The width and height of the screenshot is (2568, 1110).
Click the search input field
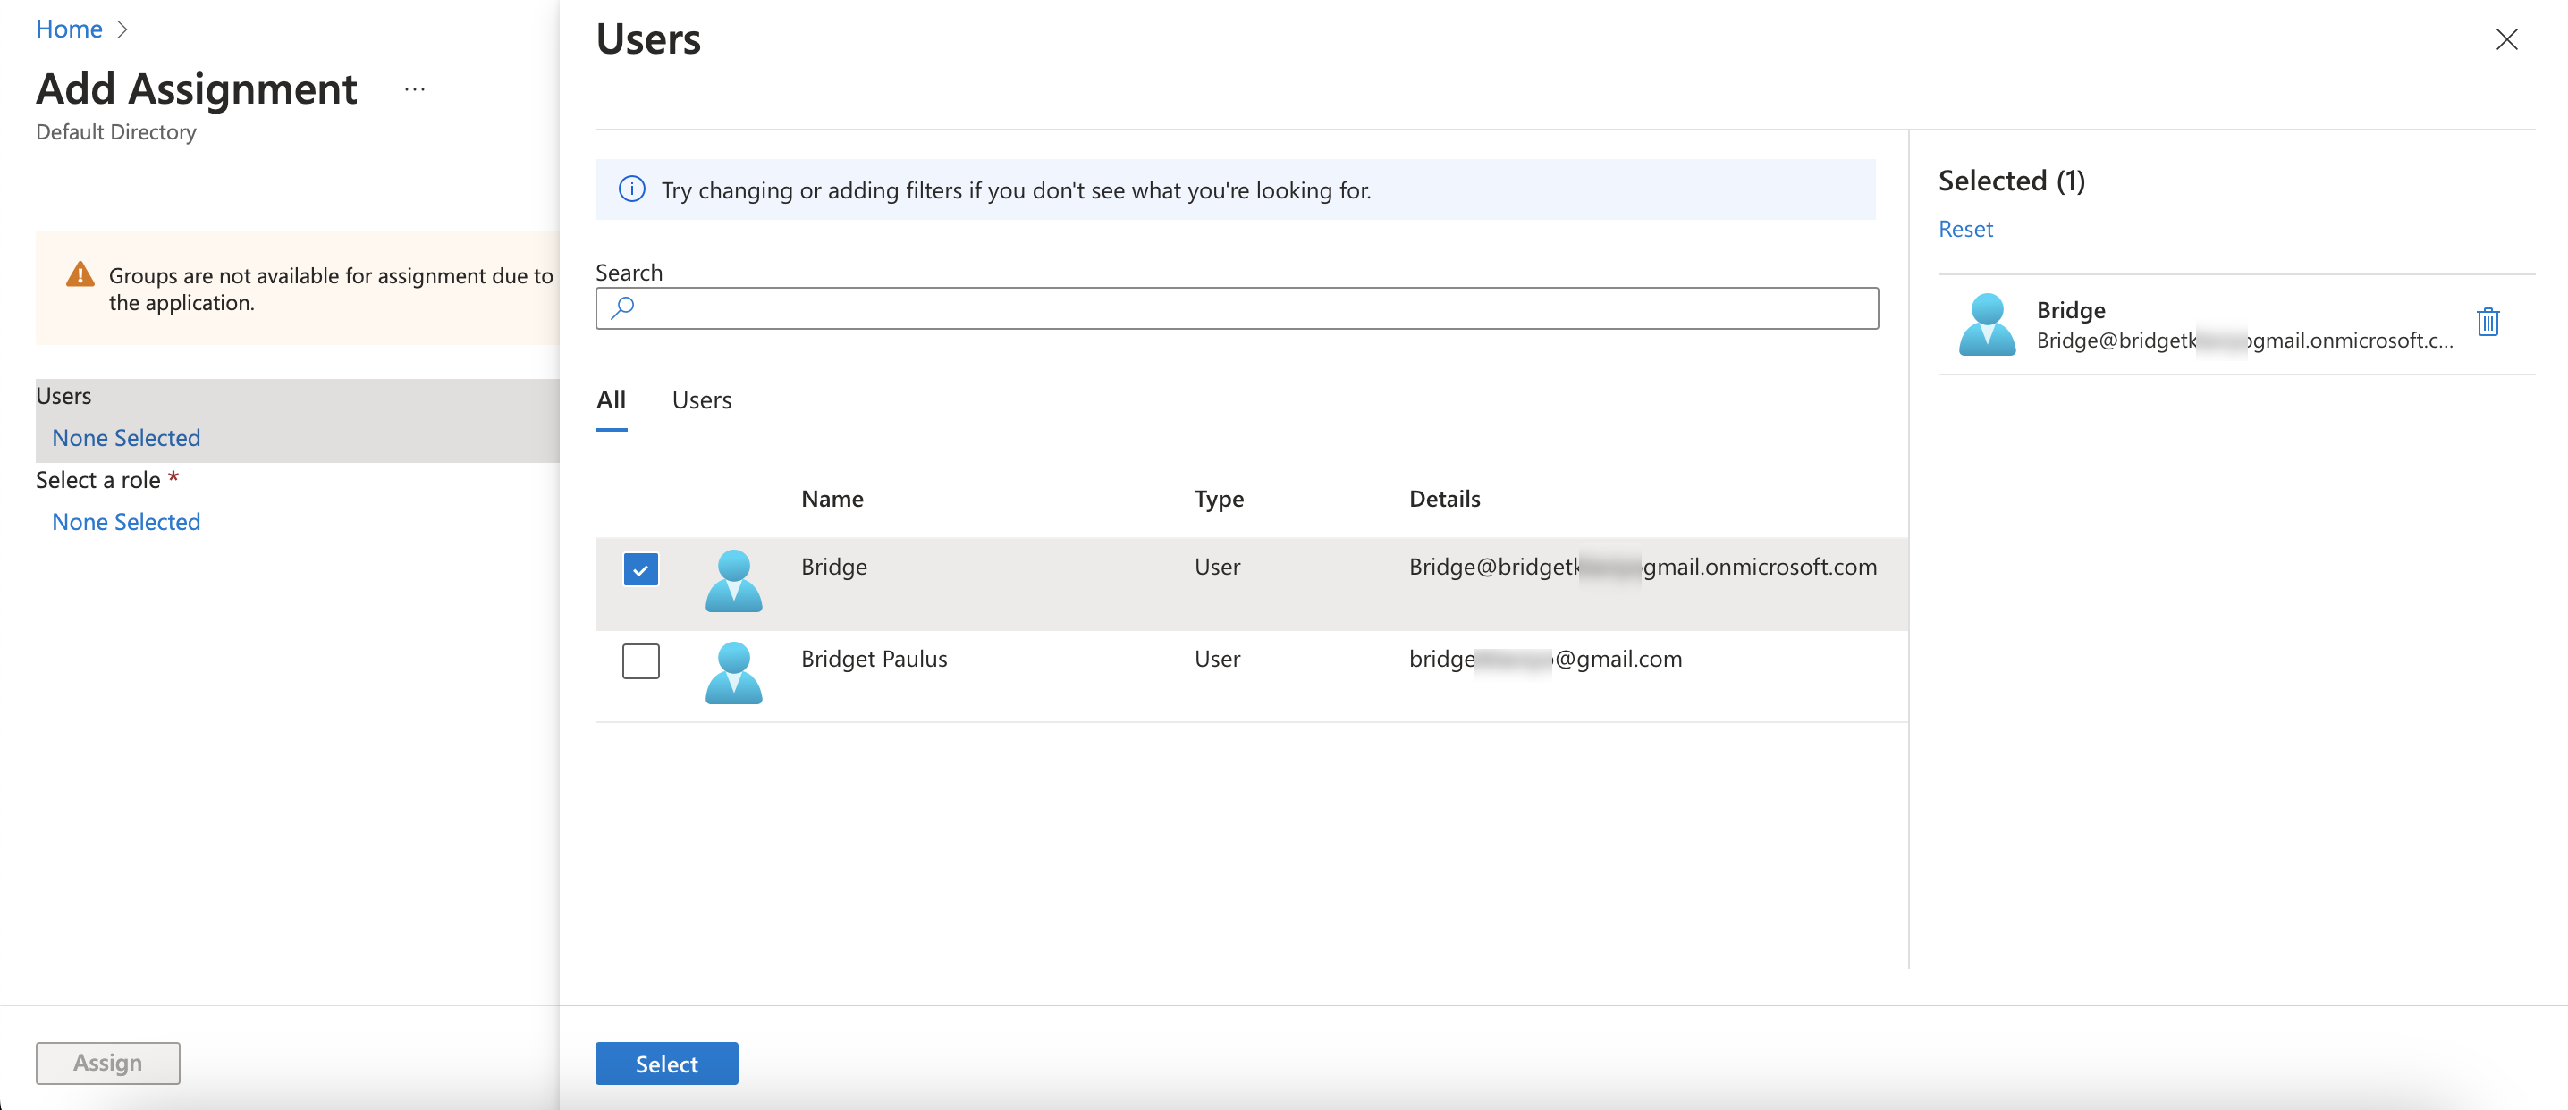[x=1237, y=309]
